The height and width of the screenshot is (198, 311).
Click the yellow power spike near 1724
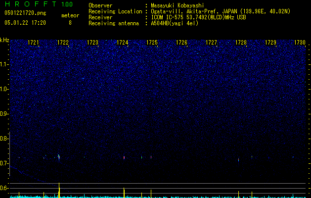tap(124, 193)
